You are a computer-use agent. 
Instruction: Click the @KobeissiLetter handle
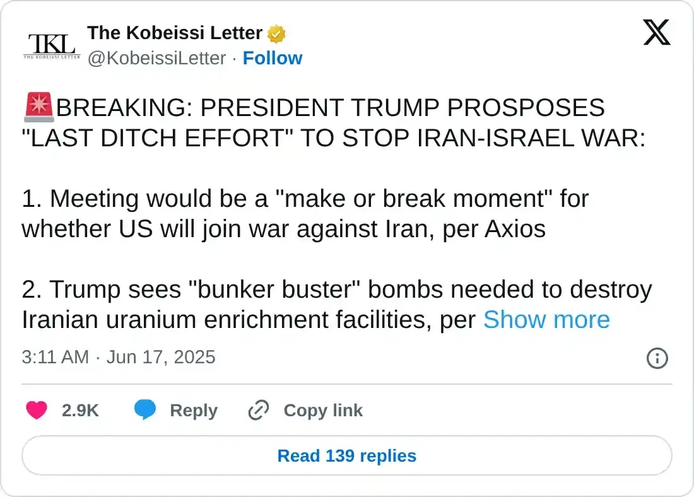tap(156, 58)
